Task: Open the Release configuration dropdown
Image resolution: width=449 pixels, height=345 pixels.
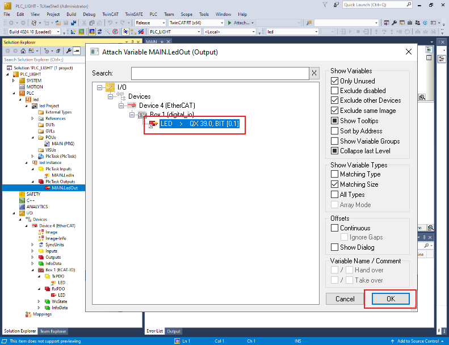Action: click(149, 23)
